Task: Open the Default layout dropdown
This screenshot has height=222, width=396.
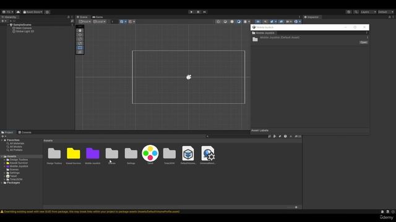Action: tap(385, 12)
